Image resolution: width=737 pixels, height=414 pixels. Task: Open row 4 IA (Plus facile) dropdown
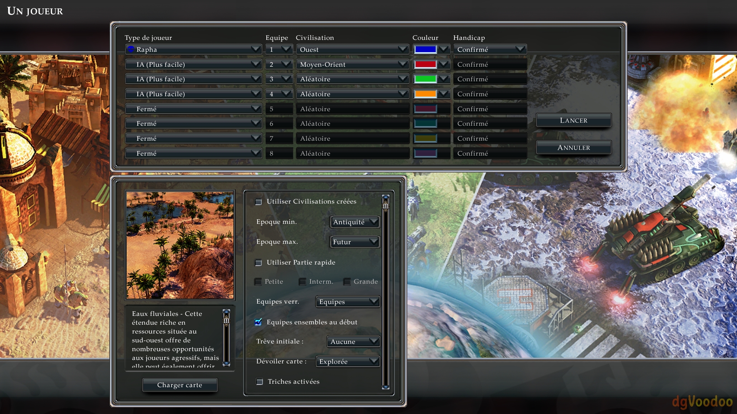point(194,94)
